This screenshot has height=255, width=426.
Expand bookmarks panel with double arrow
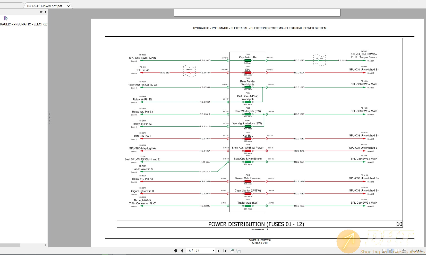pos(41,12)
